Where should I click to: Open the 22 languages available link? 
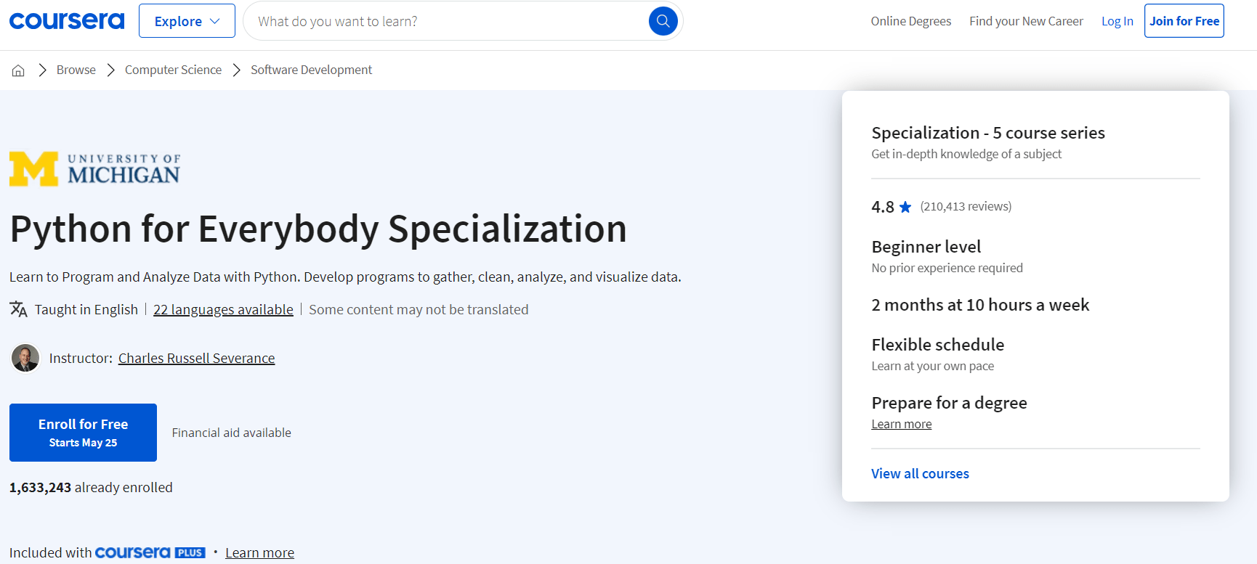coord(223,309)
